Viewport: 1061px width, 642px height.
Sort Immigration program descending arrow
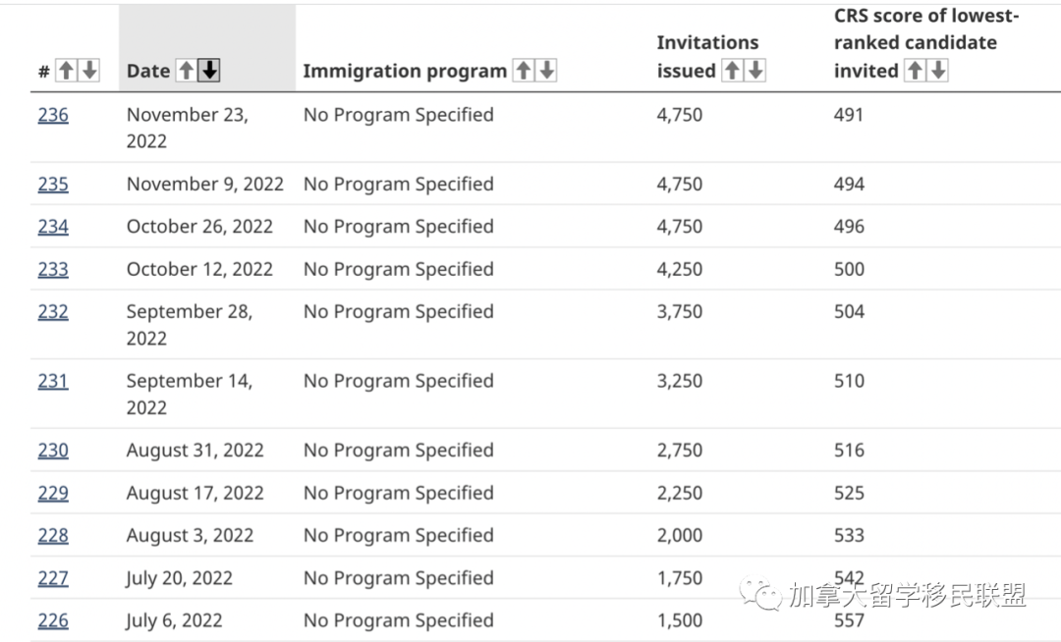point(547,71)
